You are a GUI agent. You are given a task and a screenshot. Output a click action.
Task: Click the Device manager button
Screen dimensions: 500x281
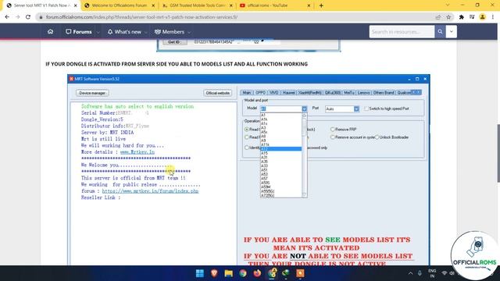coord(92,93)
